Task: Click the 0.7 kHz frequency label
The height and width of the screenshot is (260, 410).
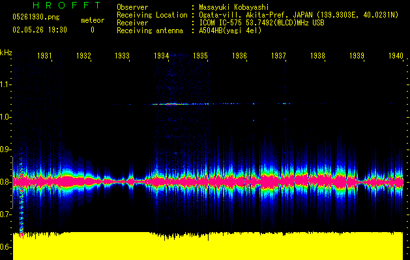Action: 6,214
